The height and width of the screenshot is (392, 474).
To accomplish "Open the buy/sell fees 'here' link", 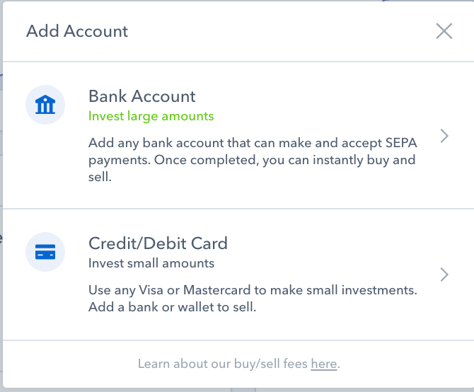I will pos(323,364).
